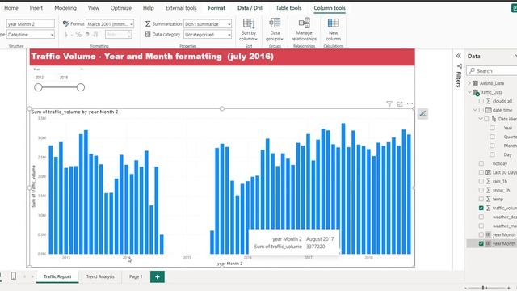
Task: Collapse the date_time field node
Action: click(x=475, y=110)
